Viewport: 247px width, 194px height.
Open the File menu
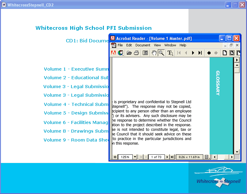[x=120, y=45]
